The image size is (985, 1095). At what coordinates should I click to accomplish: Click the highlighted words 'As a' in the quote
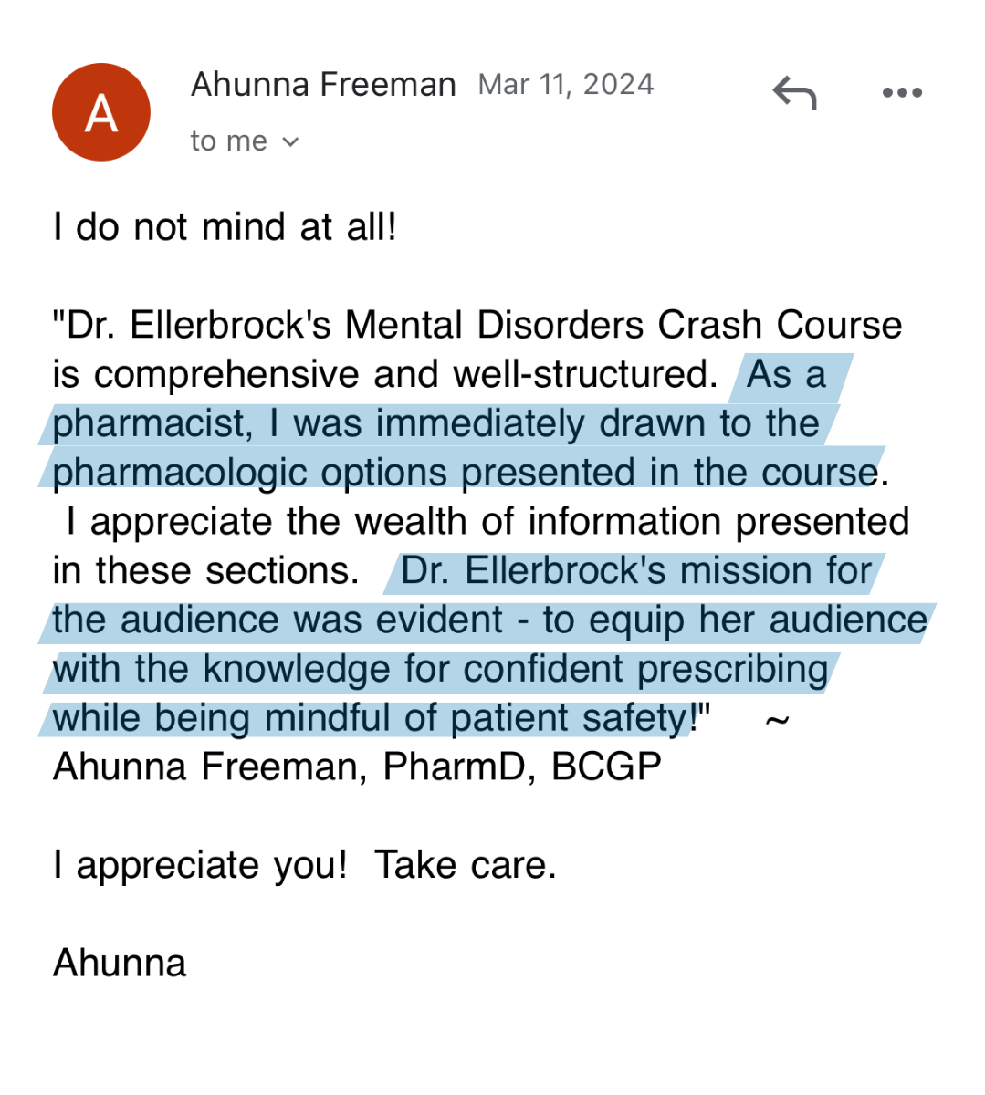[x=786, y=375]
